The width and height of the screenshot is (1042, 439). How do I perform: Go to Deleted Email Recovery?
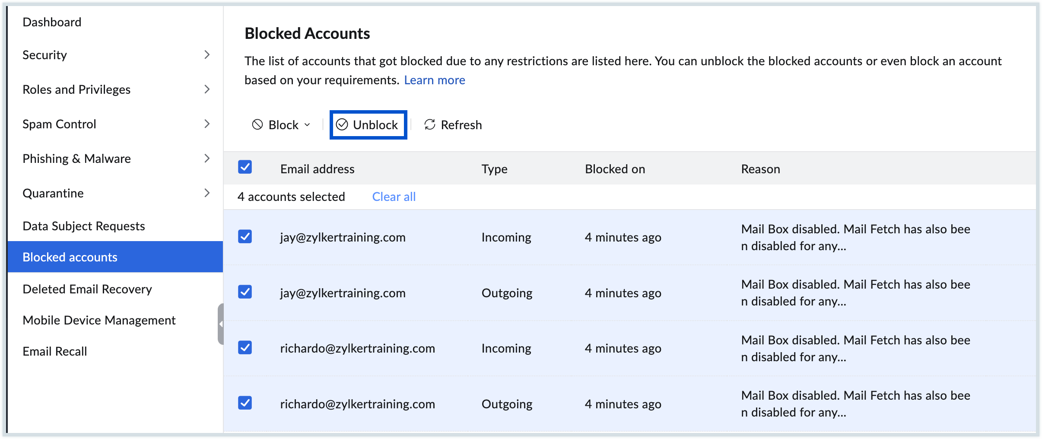coord(87,289)
